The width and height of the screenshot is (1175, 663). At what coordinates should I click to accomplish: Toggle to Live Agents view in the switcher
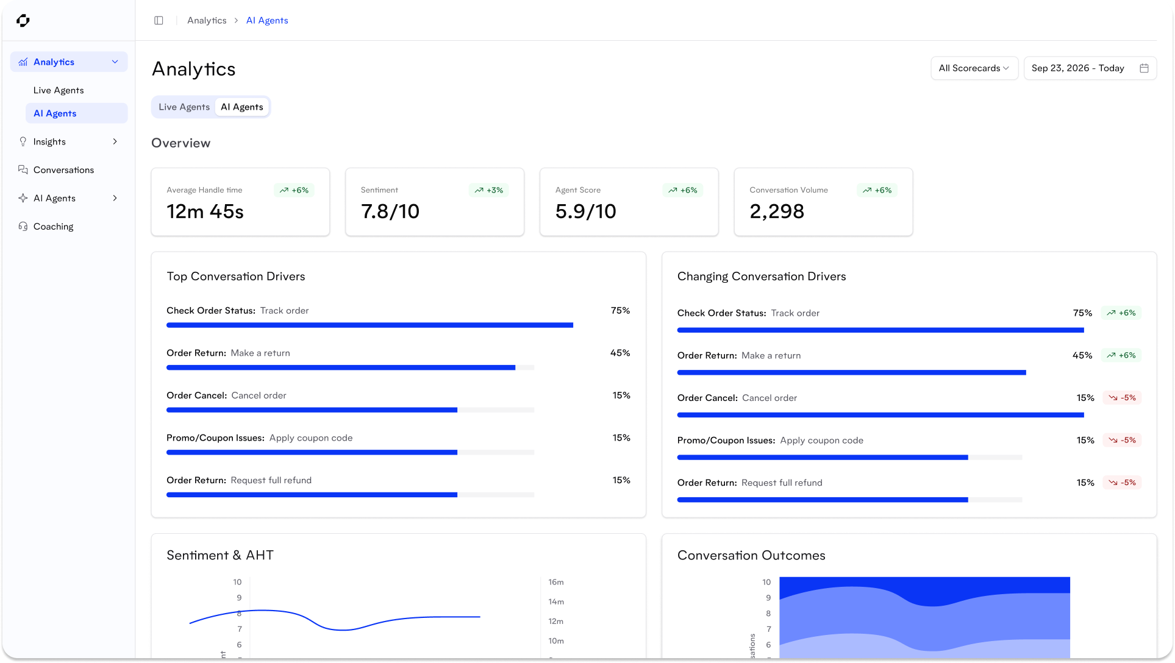pos(184,107)
